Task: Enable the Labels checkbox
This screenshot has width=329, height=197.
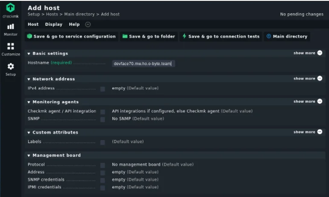Action: coord(103,142)
